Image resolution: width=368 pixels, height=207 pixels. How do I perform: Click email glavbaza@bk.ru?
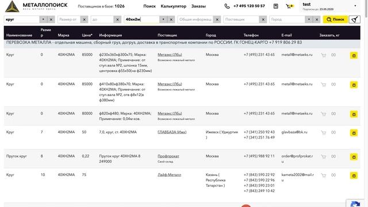click(294, 132)
